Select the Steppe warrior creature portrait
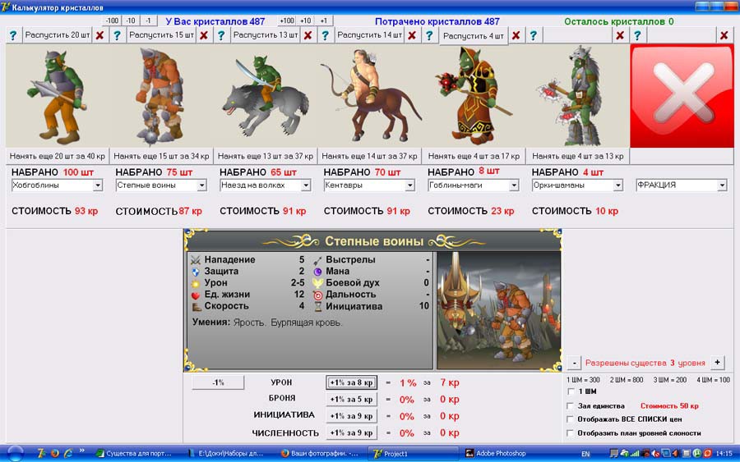Viewport: 740px width, 462px height. [x=161, y=96]
